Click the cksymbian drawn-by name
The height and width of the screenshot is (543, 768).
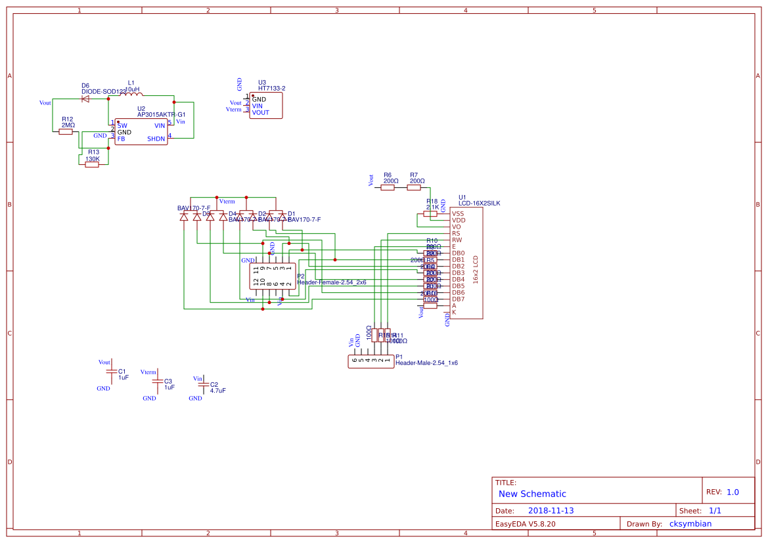click(690, 523)
